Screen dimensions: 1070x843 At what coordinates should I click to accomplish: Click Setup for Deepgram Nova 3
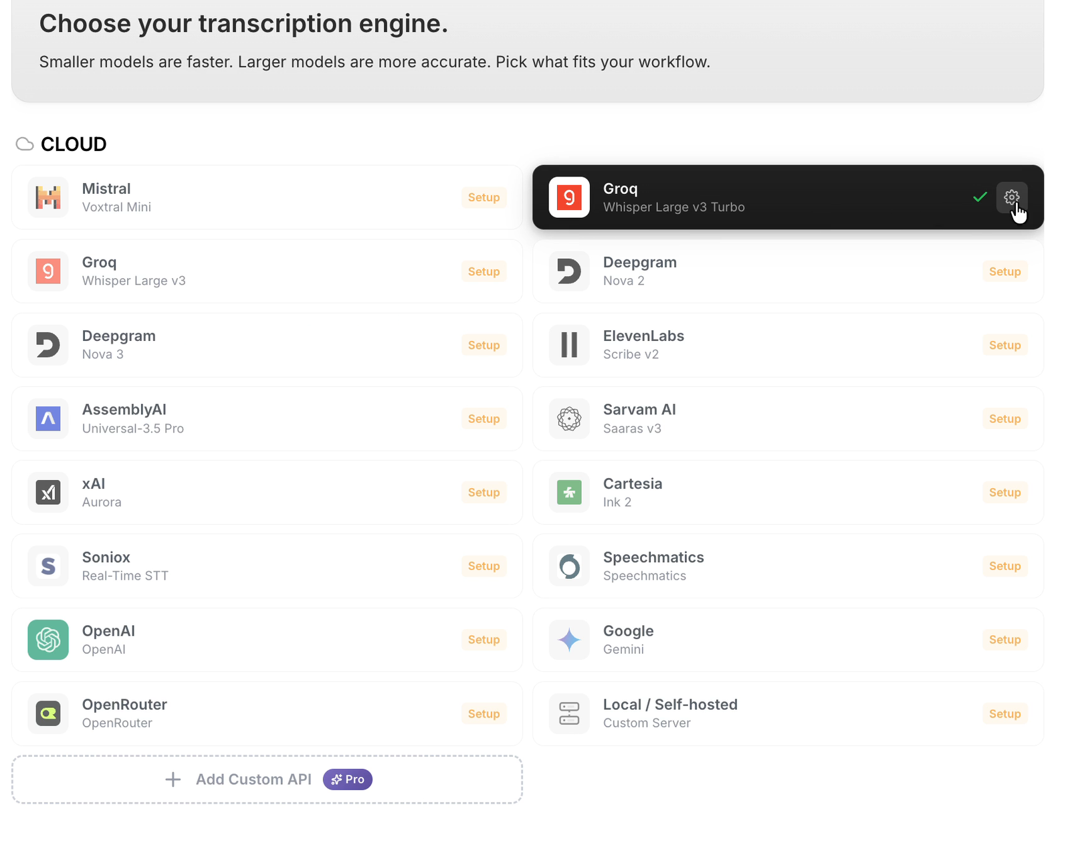point(484,345)
